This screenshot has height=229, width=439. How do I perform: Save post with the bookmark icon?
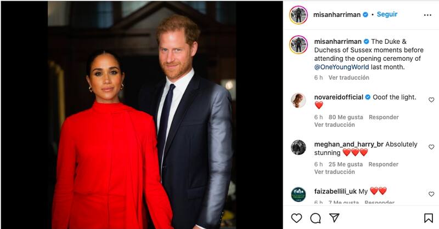coord(429,218)
